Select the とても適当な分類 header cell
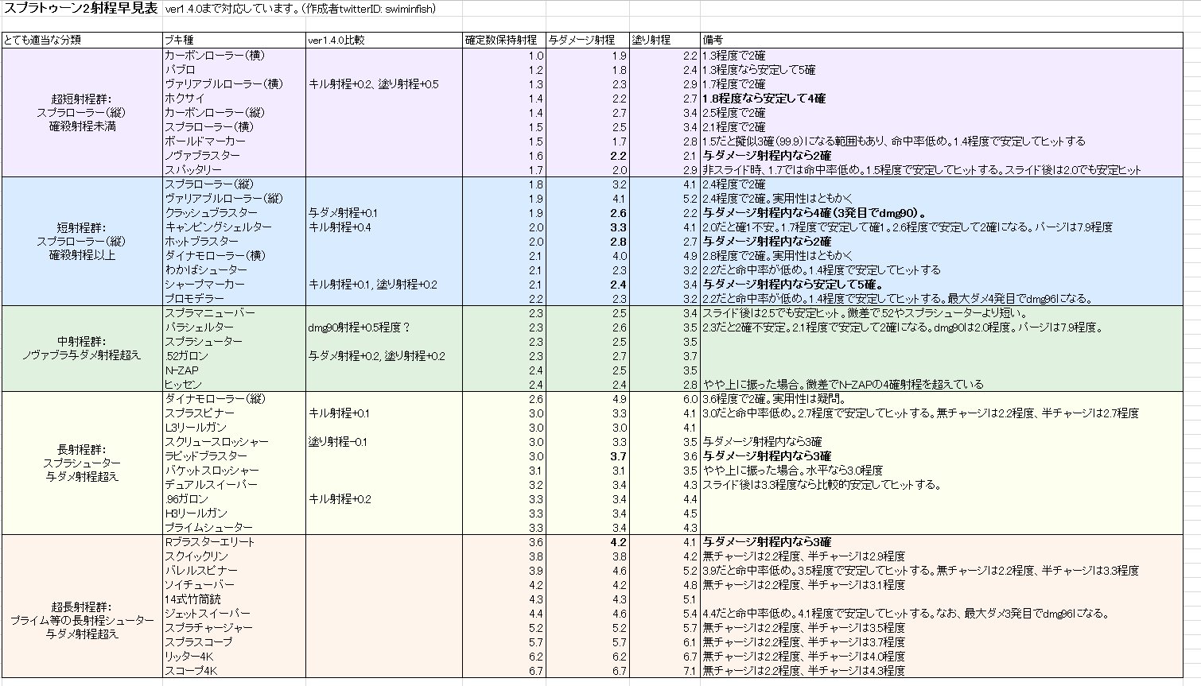This screenshot has width=1201, height=686. (82, 40)
